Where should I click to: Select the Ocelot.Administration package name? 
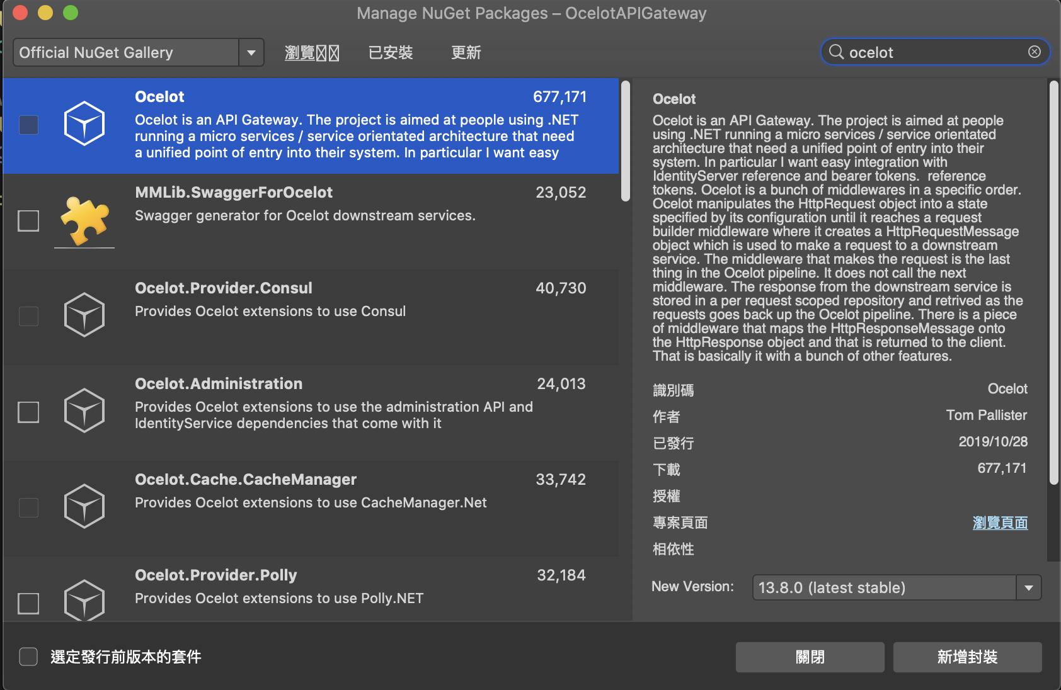pos(219,383)
